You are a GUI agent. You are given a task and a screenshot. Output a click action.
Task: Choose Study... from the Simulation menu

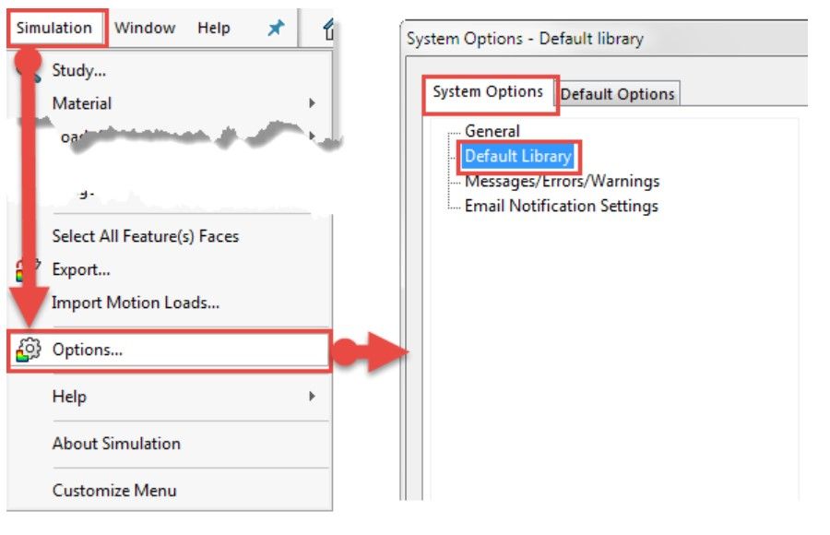coord(79,70)
